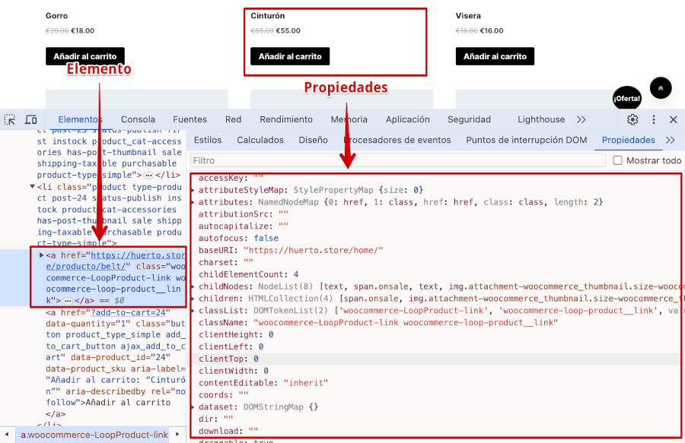
Task: Open the Calculados sidebar tab
Action: [x=260, y=140]
